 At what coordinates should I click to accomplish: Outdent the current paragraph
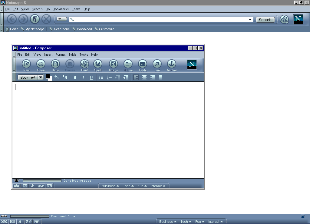click(118, 77)
